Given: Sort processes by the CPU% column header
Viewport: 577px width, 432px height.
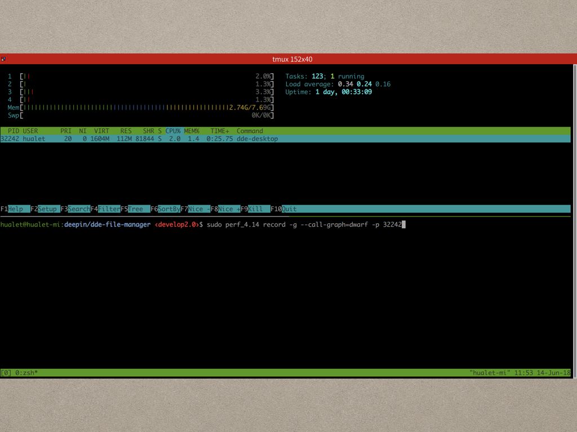Looking at the screenshot, I should pos(172,130).
